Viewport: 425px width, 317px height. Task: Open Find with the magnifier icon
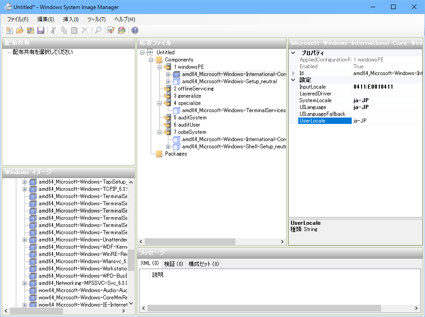pos(98,30)
